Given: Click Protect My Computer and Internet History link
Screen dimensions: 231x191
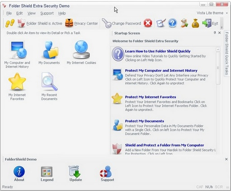Looking at the screenshot, I should pyautogui.click(x=161, y=71).
